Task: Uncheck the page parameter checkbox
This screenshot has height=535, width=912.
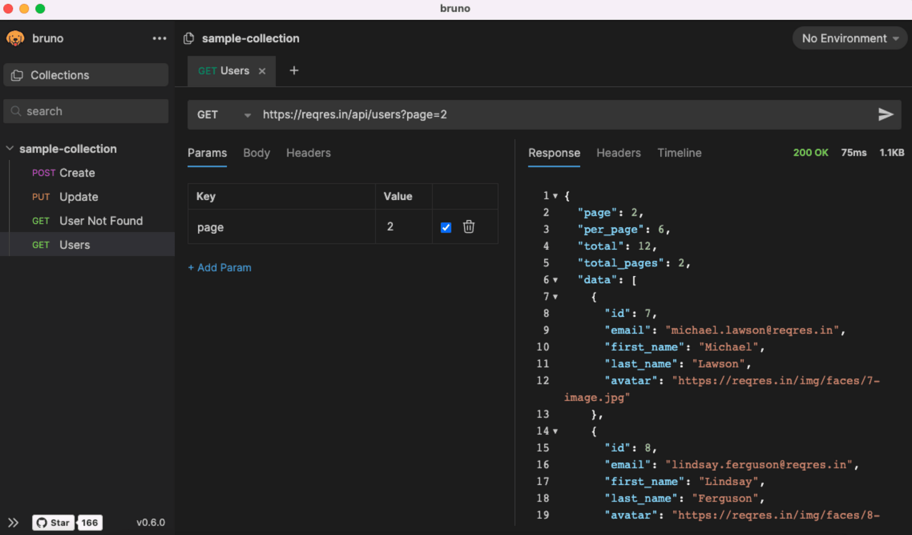Action: [x=446, y=227]
